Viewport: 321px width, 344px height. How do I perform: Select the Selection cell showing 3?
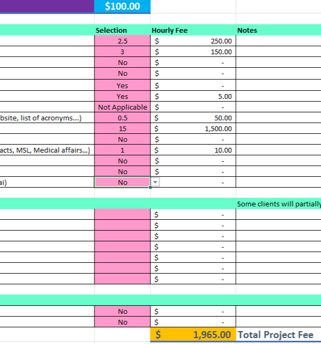[123, 52]
